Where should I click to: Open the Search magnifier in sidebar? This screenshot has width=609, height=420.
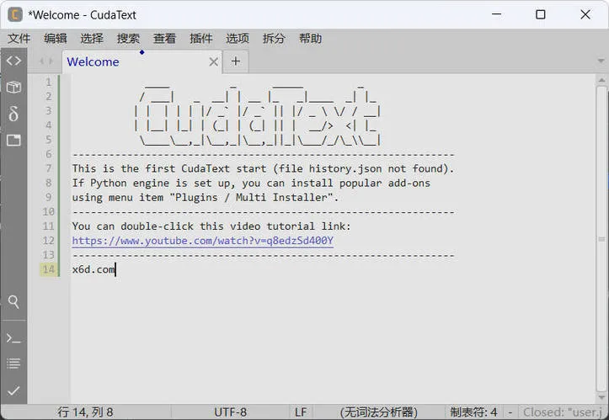pos(13,301)
